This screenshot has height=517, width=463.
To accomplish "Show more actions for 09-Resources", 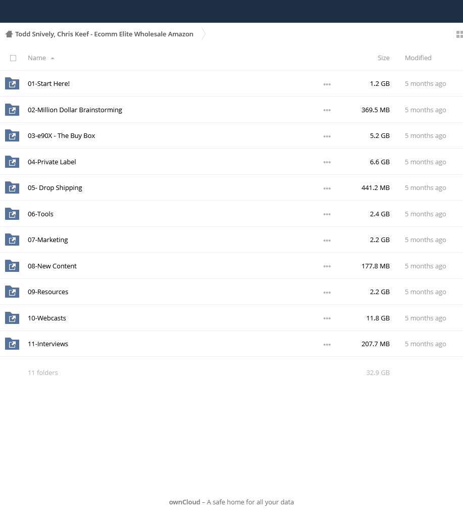I will pos(327,293).
